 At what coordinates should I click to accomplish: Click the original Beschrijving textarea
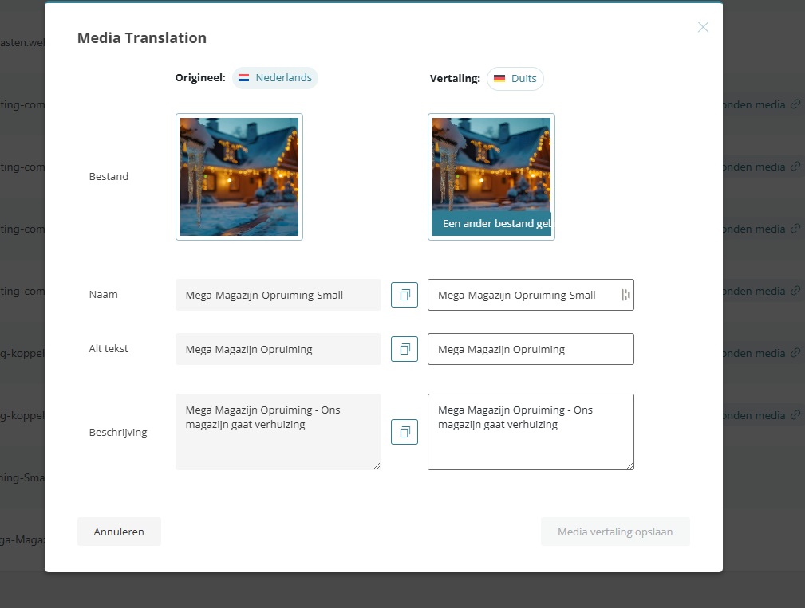point(278,432)
